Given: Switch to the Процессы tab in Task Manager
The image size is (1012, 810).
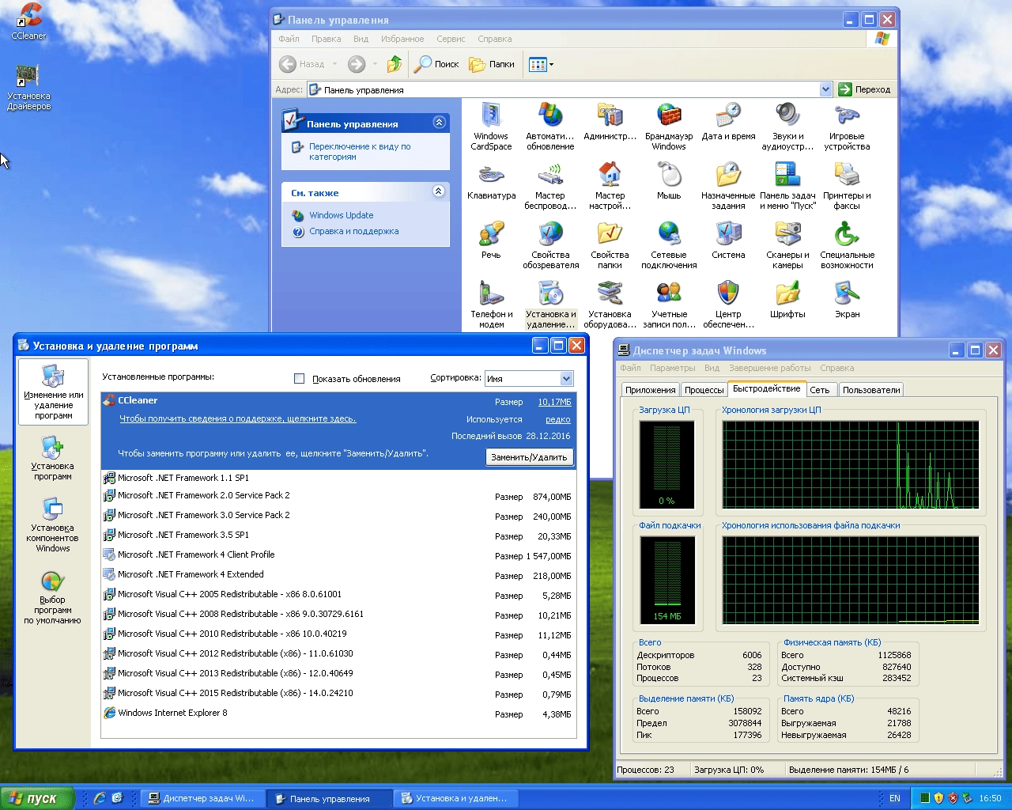Looking at the screenshot, I should pos(704,390).
